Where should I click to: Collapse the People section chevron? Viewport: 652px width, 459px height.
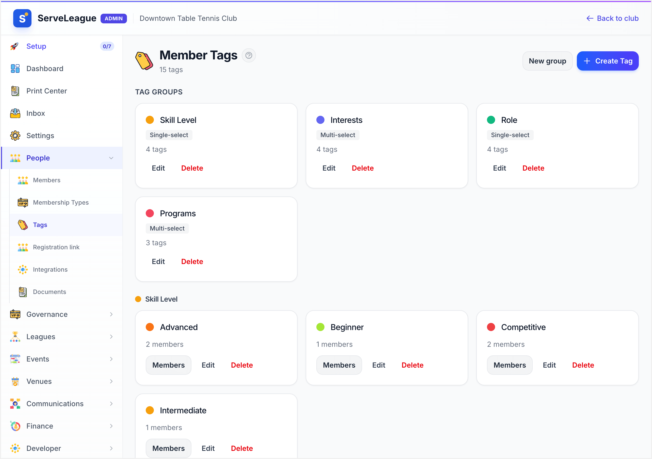[111, 158]
